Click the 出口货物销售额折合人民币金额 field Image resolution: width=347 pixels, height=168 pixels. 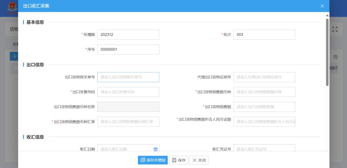264,122
